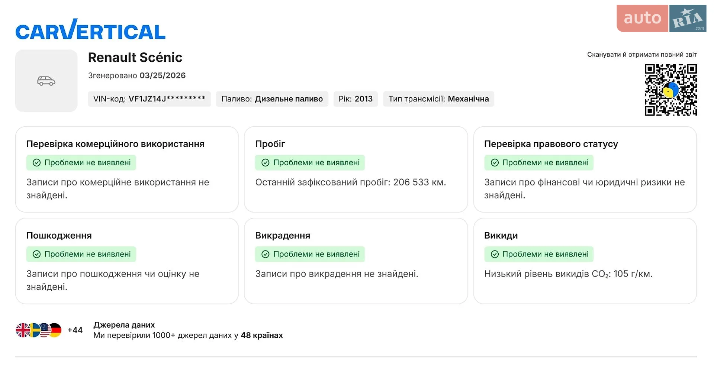
Task: Click the Renault Scénic title
Action: (135, 58)
